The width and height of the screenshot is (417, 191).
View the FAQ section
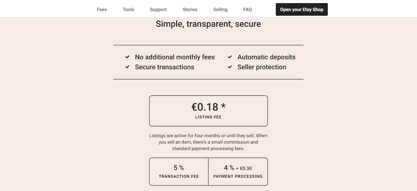(x=247, y=9)
